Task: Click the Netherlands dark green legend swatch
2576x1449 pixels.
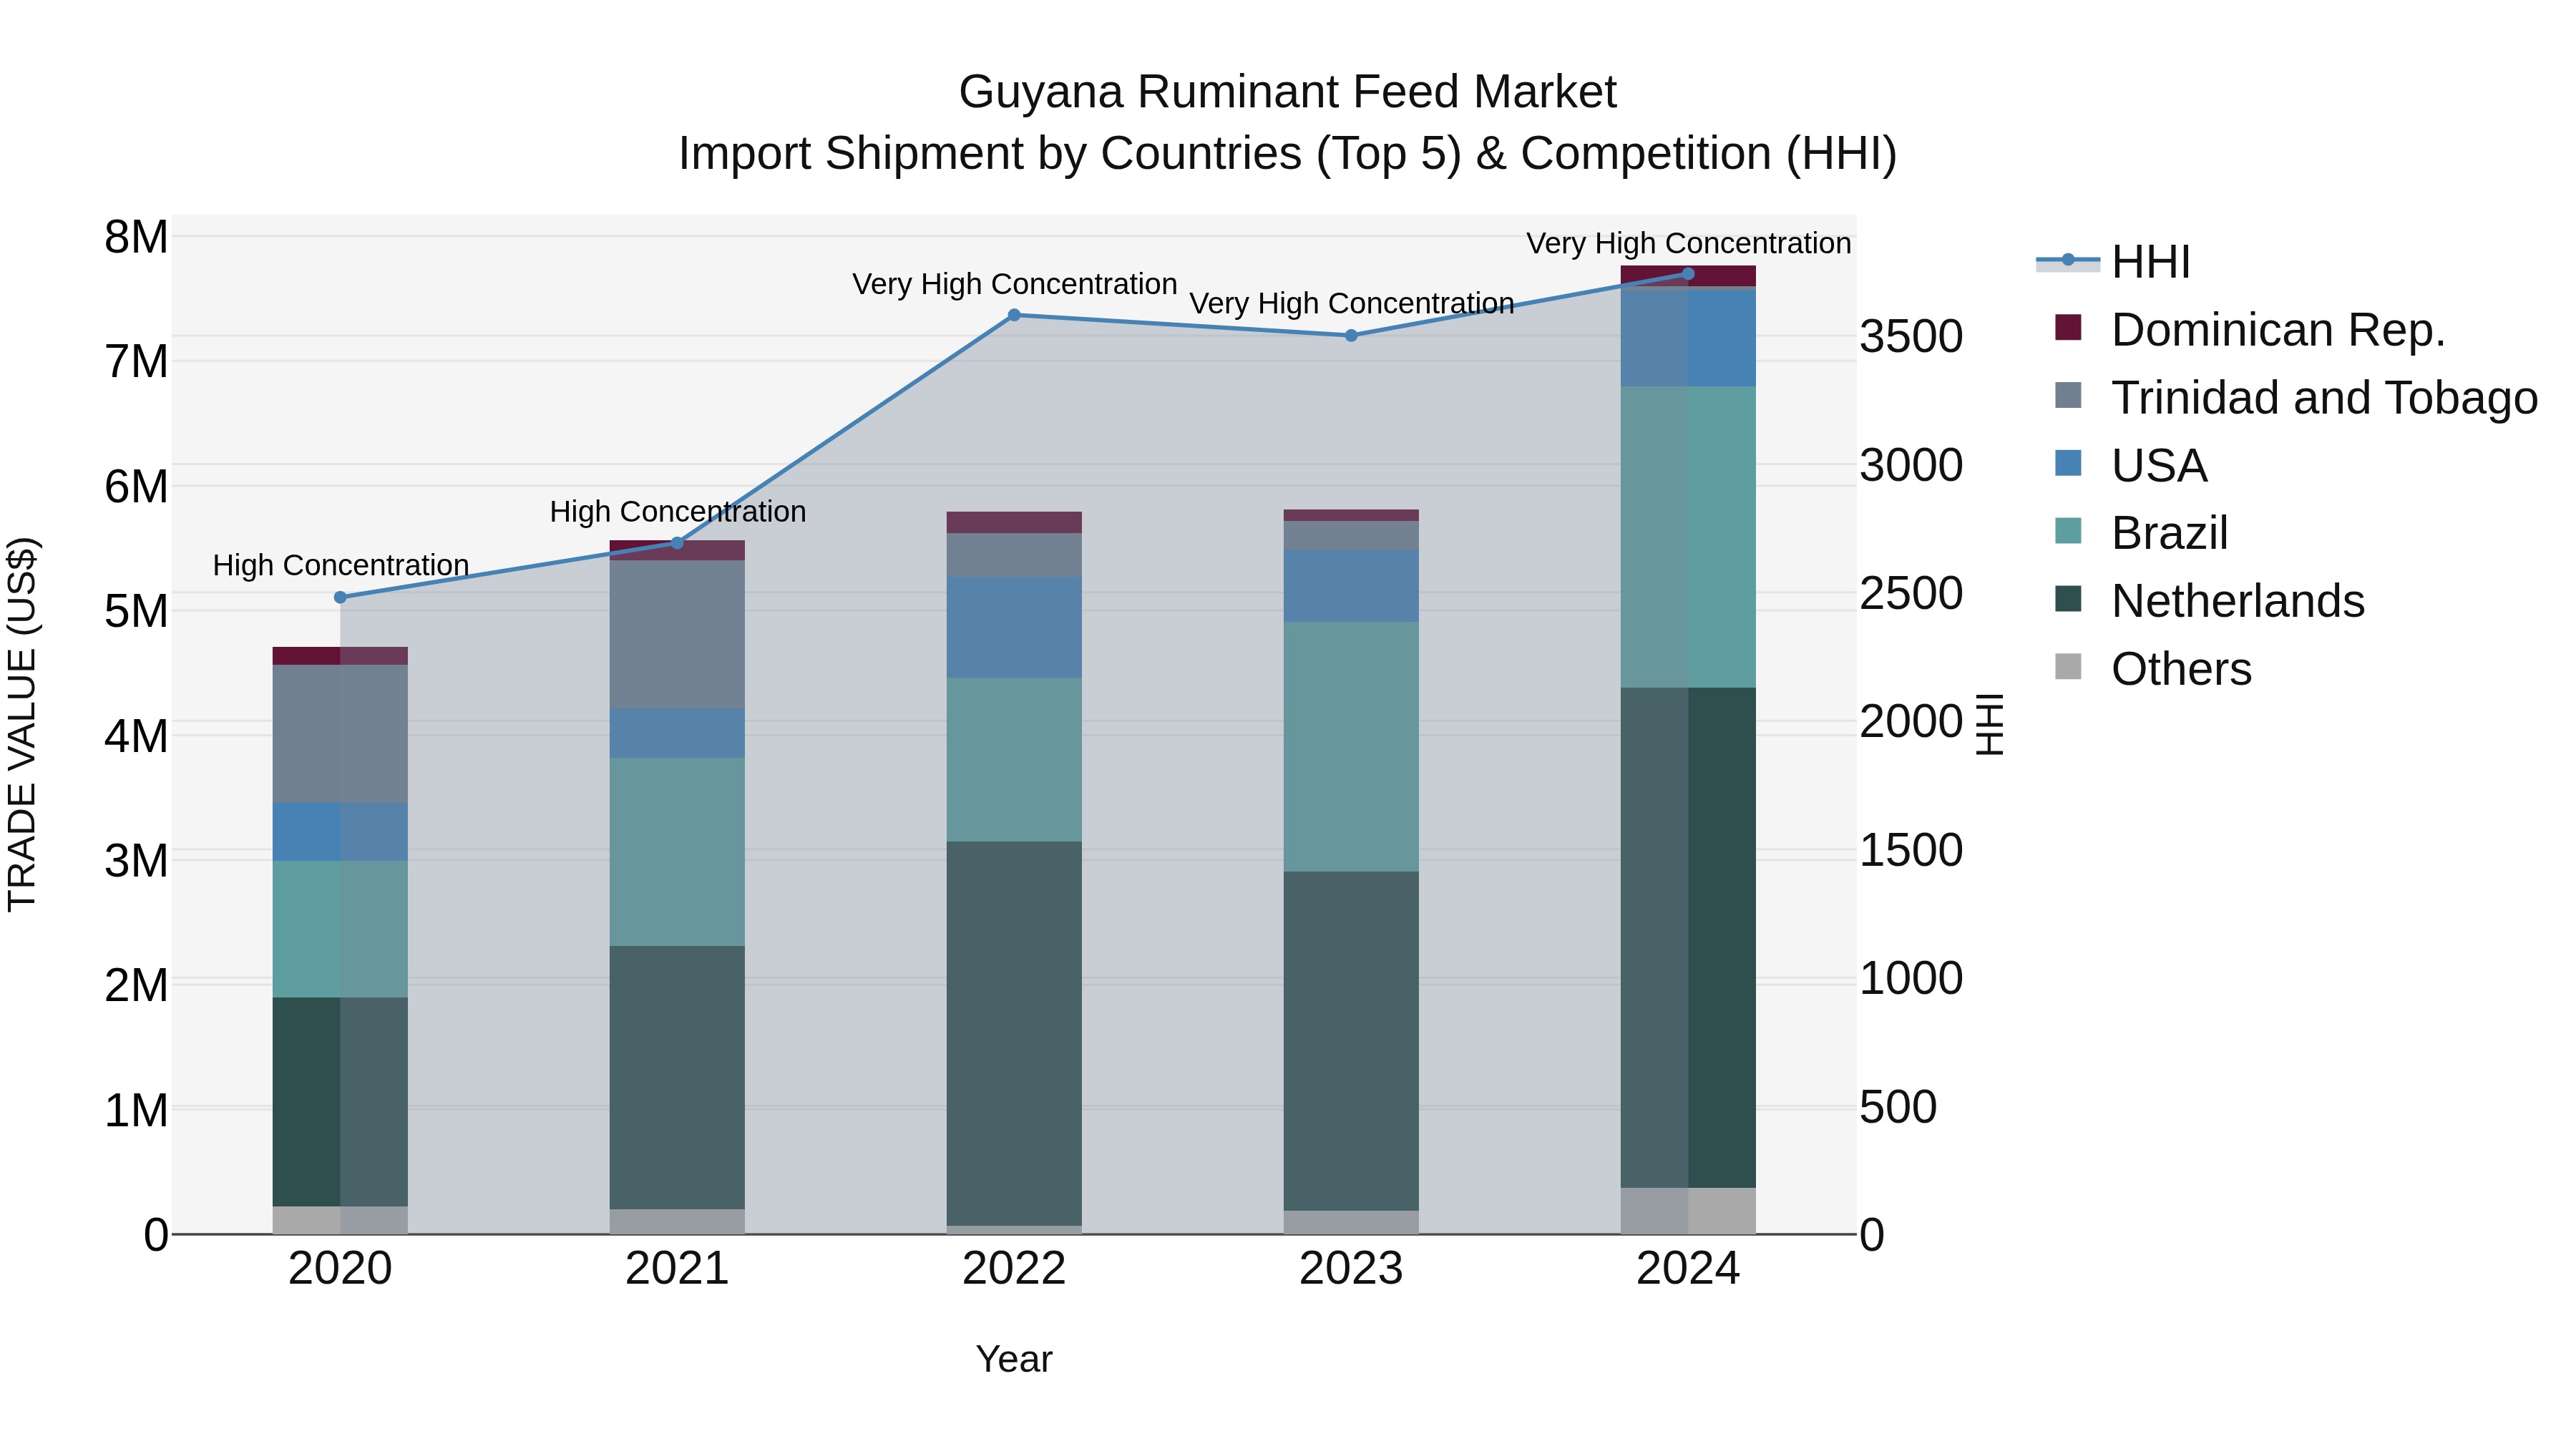Action: click(x=2068, y=598)
